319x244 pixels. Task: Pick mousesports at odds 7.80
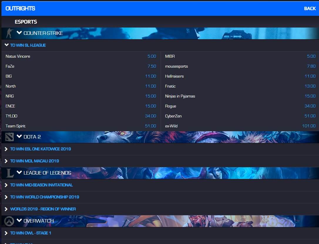(x=311, y=66)
